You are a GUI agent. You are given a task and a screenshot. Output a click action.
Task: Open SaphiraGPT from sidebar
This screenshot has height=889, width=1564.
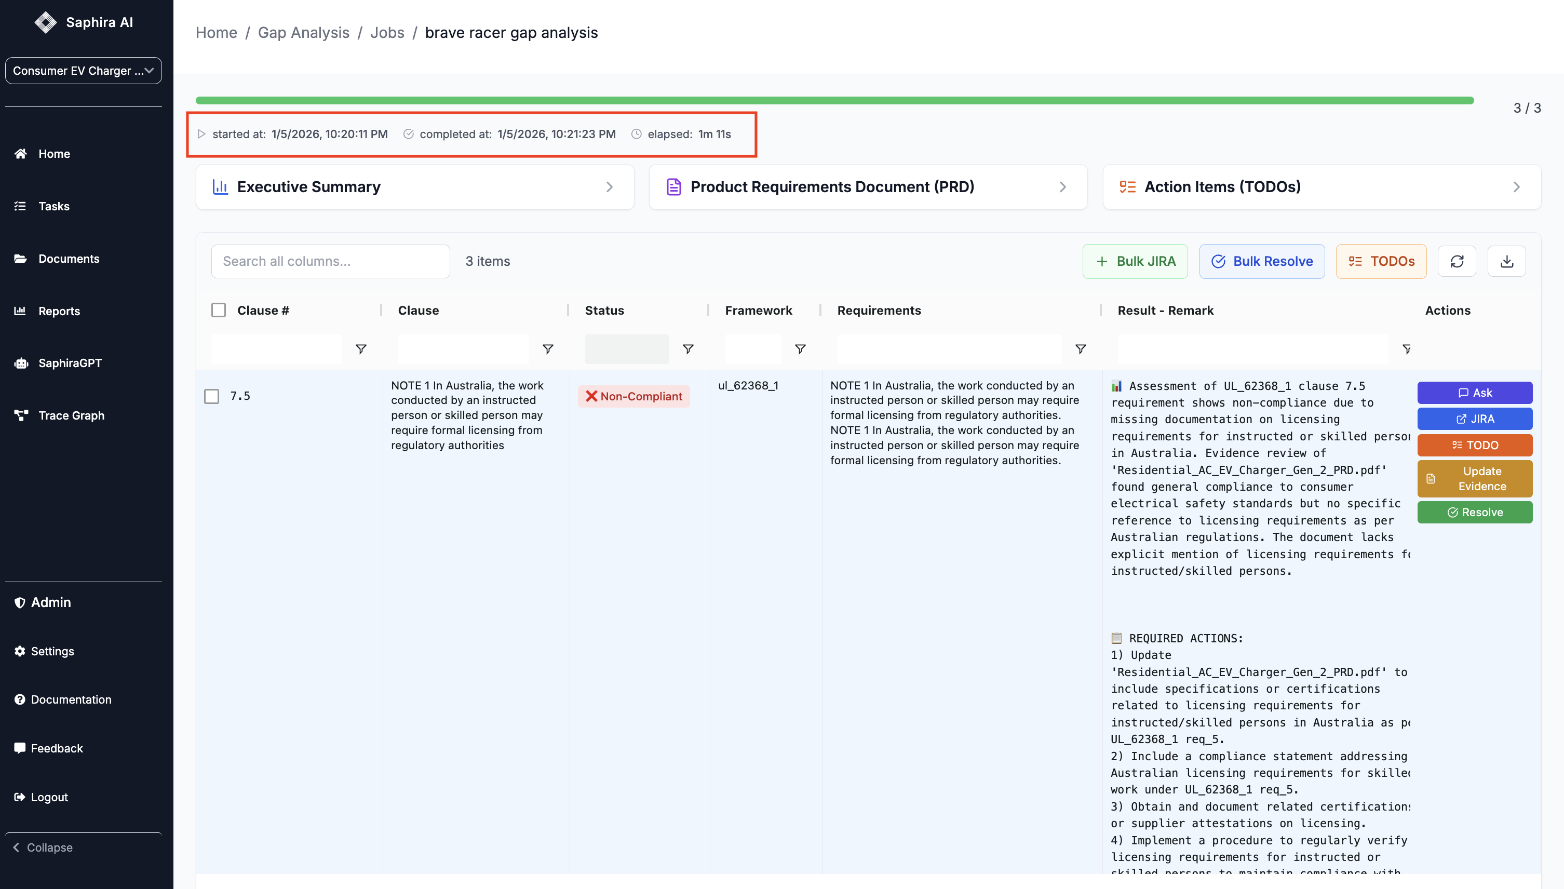tap(70, 362)
